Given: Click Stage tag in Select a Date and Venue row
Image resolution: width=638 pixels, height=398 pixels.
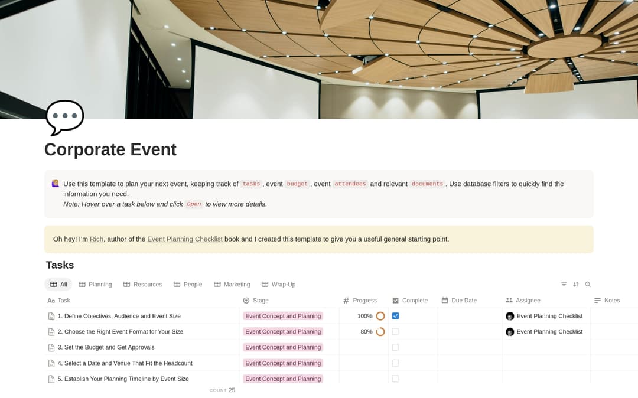Looking at the screenshot, I should pos(283,363).
